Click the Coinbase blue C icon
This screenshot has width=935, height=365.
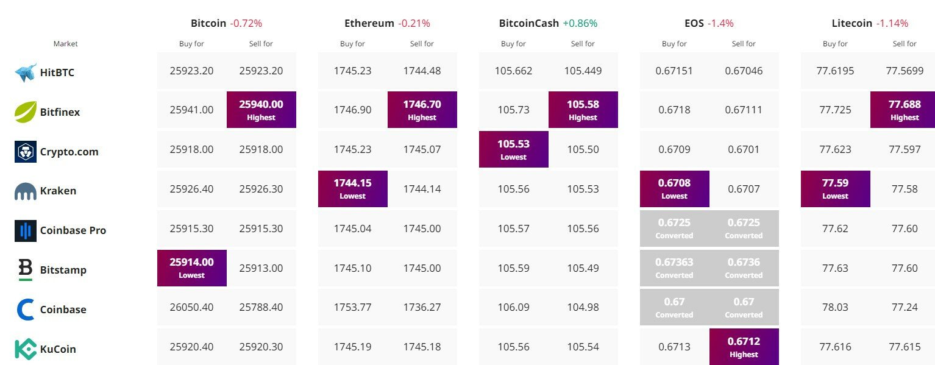point(26,310)
